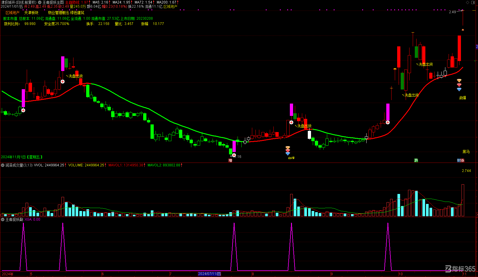The height and width of the screenshot is (277, 478).
Task: Click the 安全度25.700% value
Action: pos(57,24)
